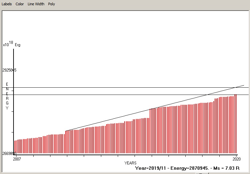Open the Poly menu
This screenshot has width=250, height=174.
51,4
